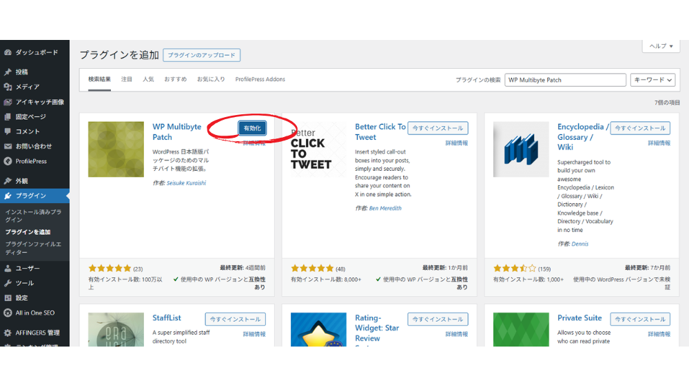Install Better Click To Tweet now

point(438,128)
